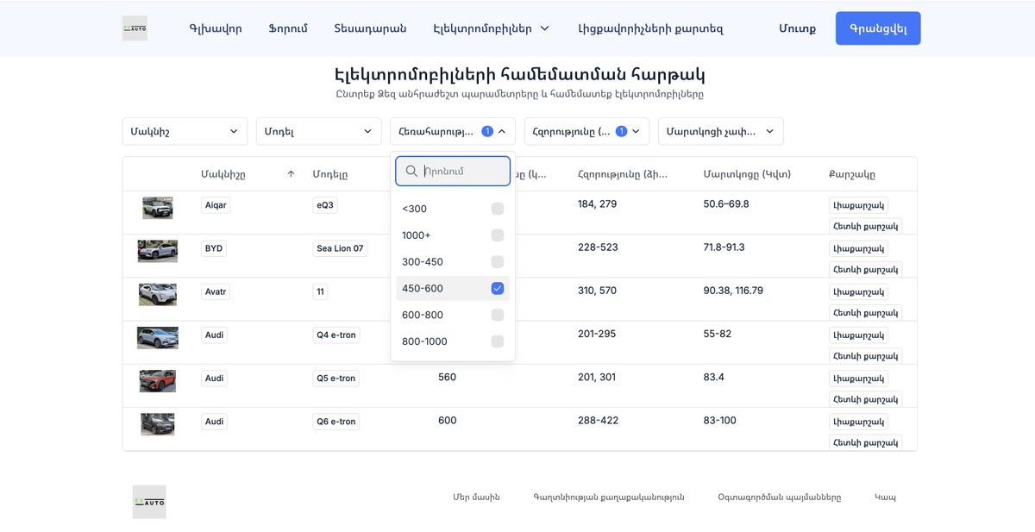Collapse the Հեռահարություն filter dropdown
This screenshot has width=1035, height=532.
point(453,131)
